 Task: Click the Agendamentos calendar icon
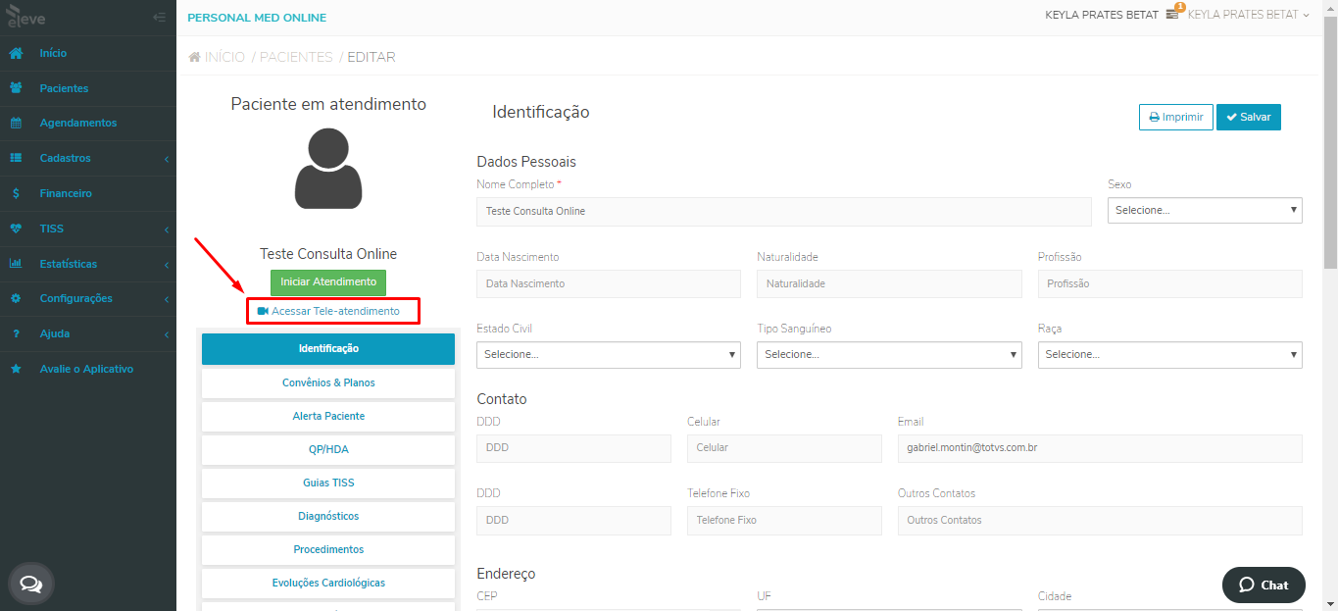16,124
